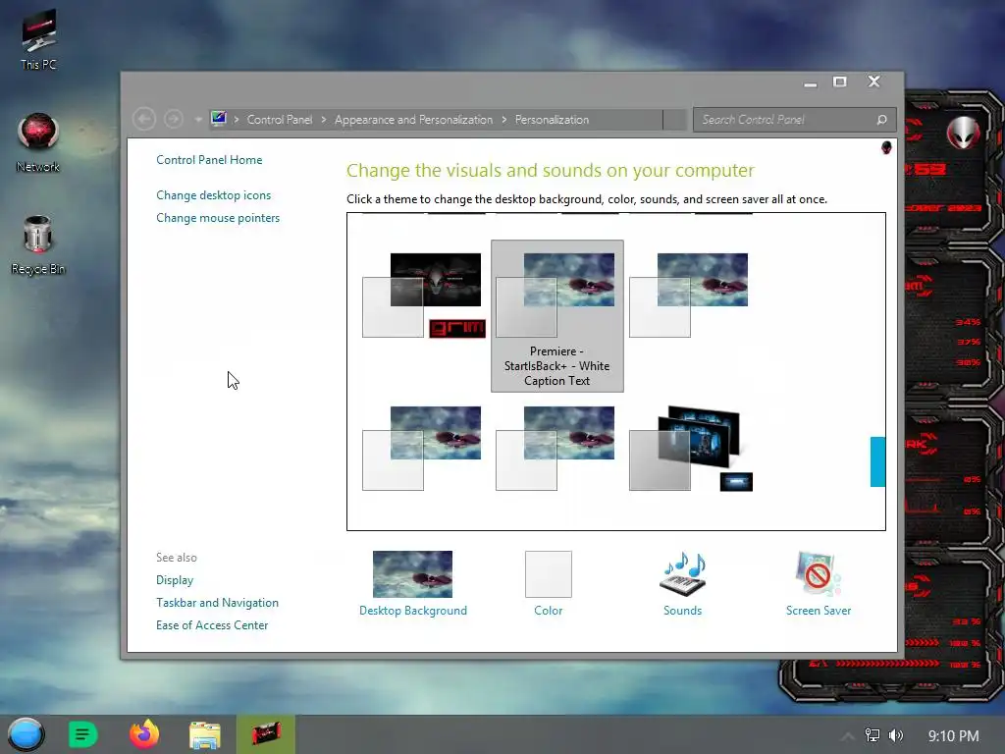Open address bar history dropdown
This screenshot has width=1005, height=754.
click(x=675, y=120)
